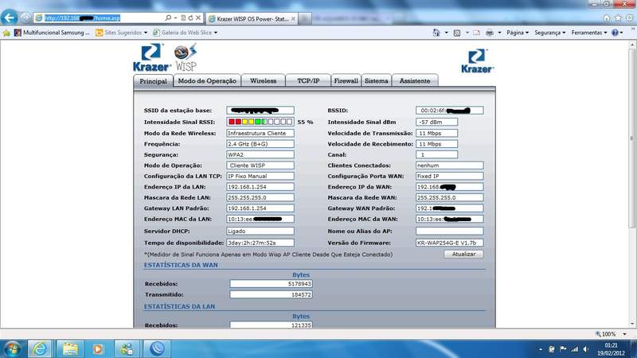The width and height of the screenshot is (637, 358).
Task: Click the RSSI signal strength bar
Action: tap(260, 122)
